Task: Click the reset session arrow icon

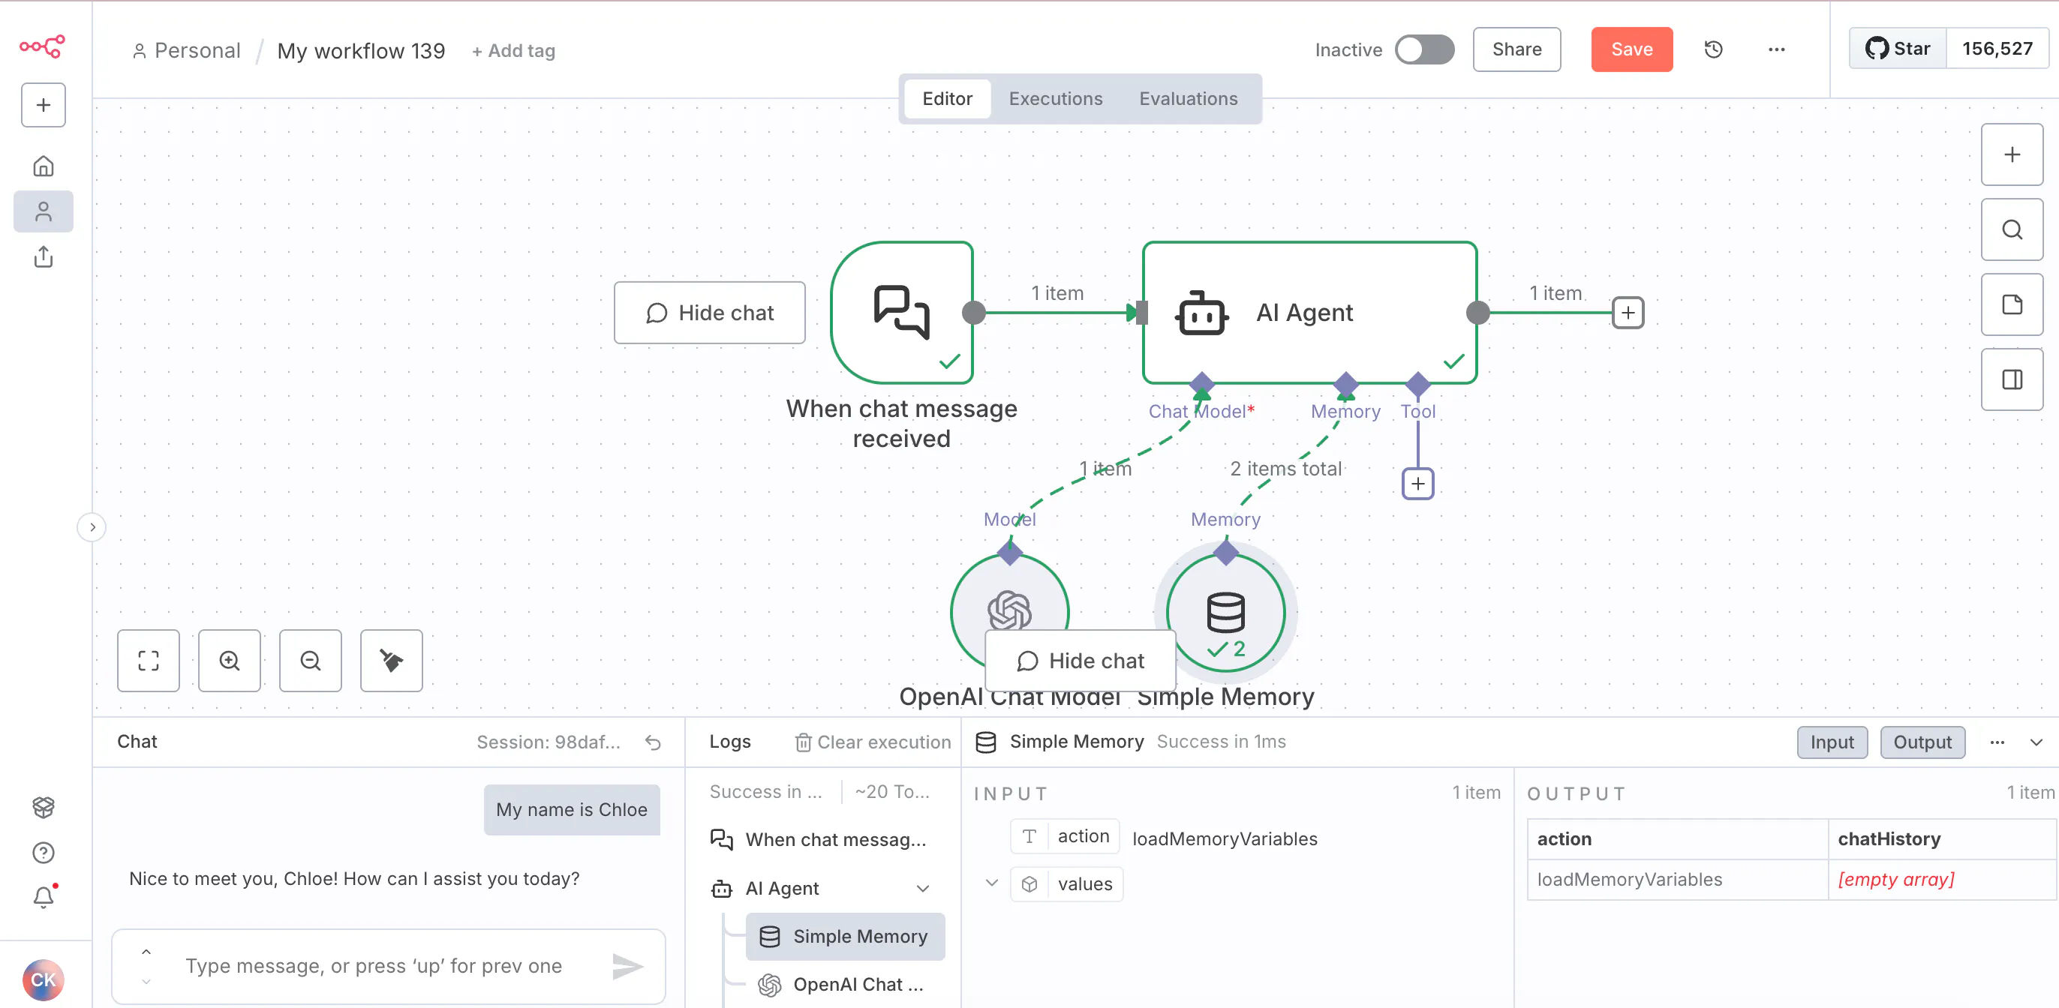Action: click(x=653, y=742)
